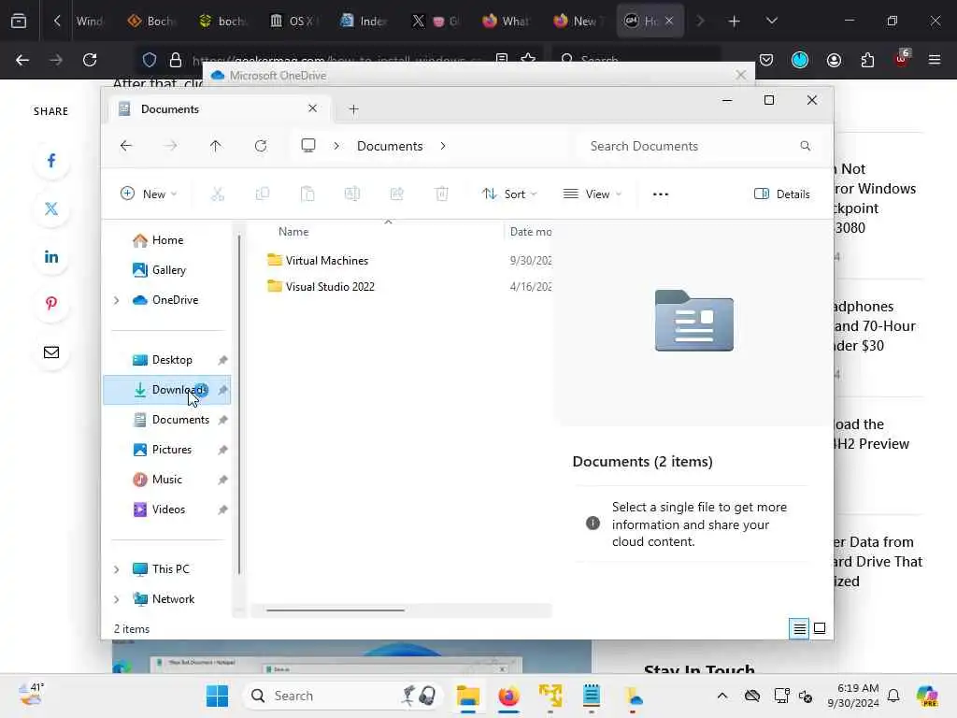Close the Documents Explorer tab
The height and width of the screenshot is (718, 957).
point(312,108)
